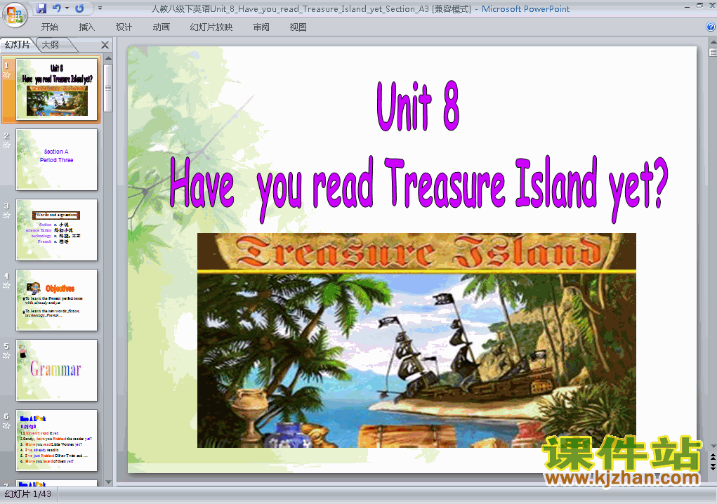Open the 开始 ribbon tab
This screenshot has height=504, width=717.
pyautogui.click(x=49, y=27)
